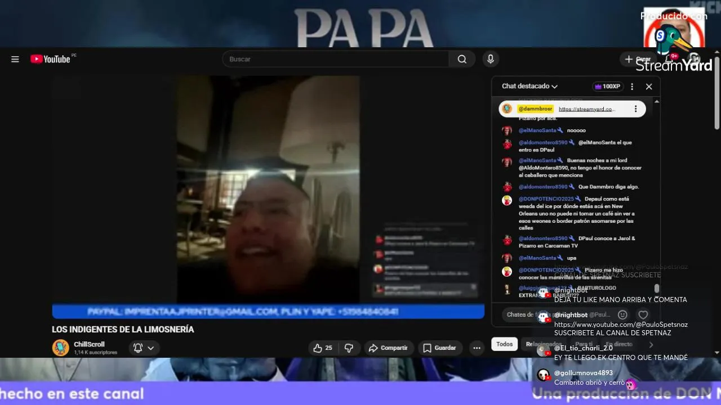The height and width of the screenshot is (405, 721).
Task: Open chat options three-dot menu
Action: (x=632, y=87)
